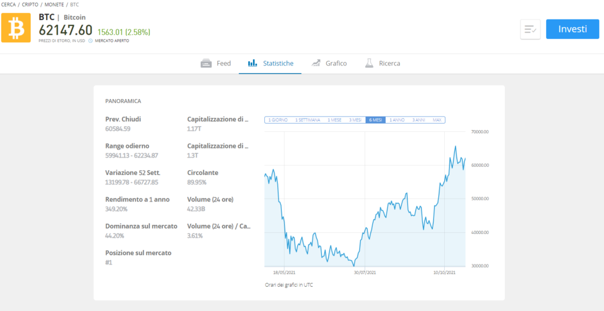604x311 pixels.
Task: Click the 30/07/2021 axis date
Action: coord(365,273)
